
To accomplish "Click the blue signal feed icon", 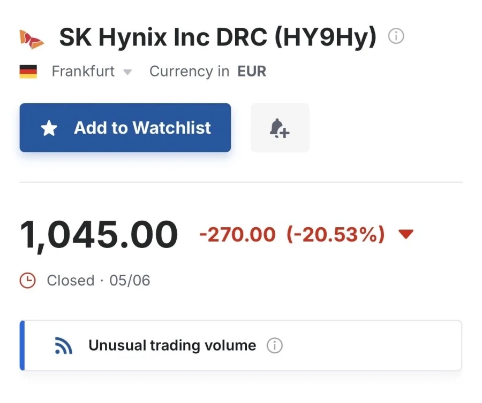I will pos(63,346).
